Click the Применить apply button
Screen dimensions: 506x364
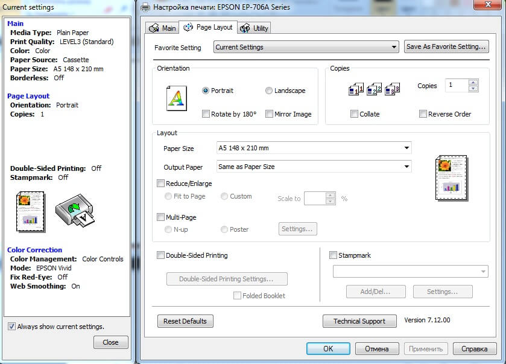pyautogui.click(x=426, y=349)
